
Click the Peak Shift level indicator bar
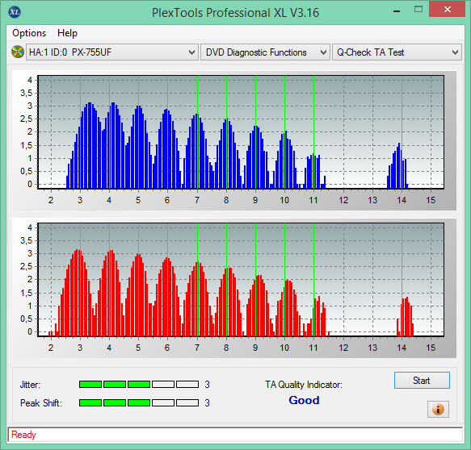[139, 402]
